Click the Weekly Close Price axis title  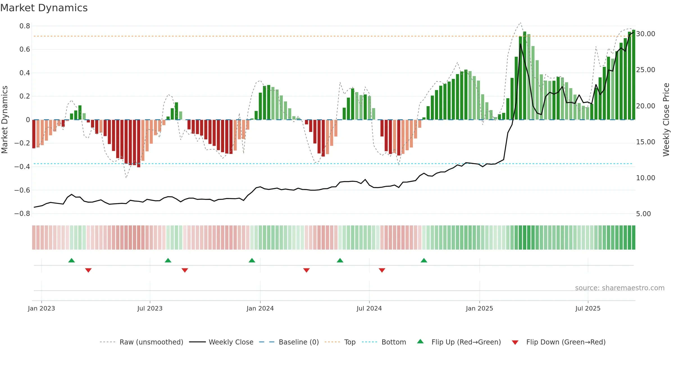tap(666, 120)
